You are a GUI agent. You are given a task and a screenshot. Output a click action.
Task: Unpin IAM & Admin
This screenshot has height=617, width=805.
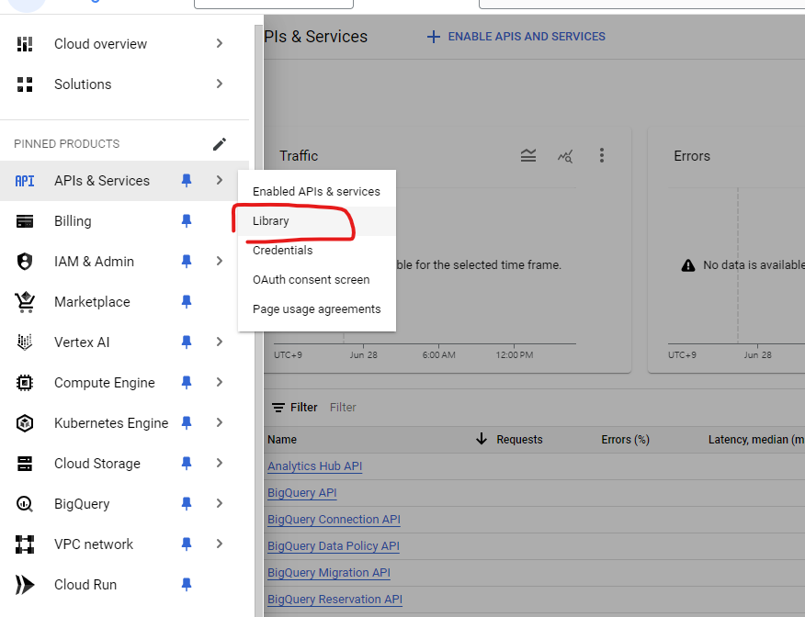[x=187, y=262]
